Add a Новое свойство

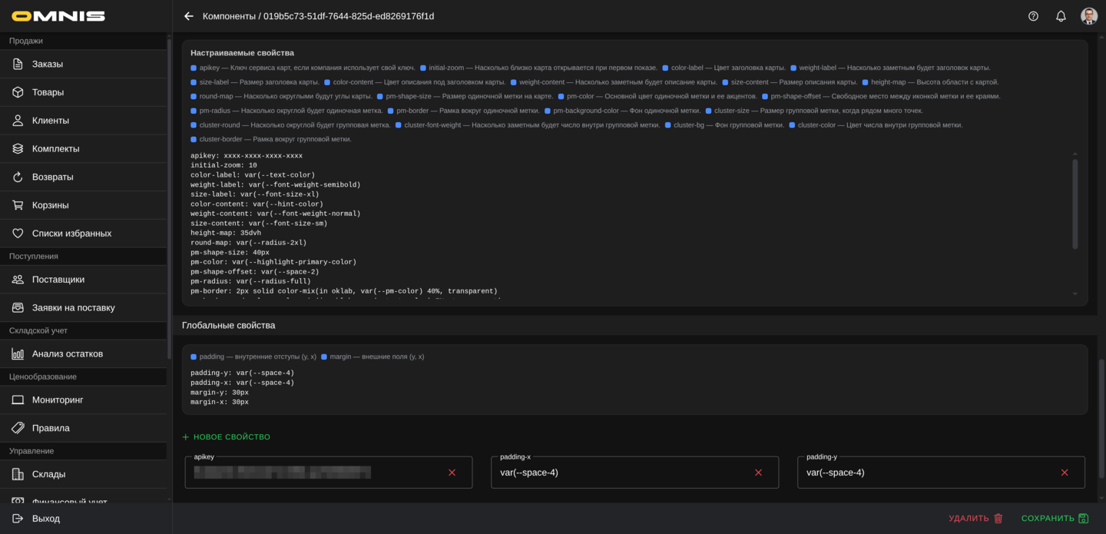pos(227,437)
